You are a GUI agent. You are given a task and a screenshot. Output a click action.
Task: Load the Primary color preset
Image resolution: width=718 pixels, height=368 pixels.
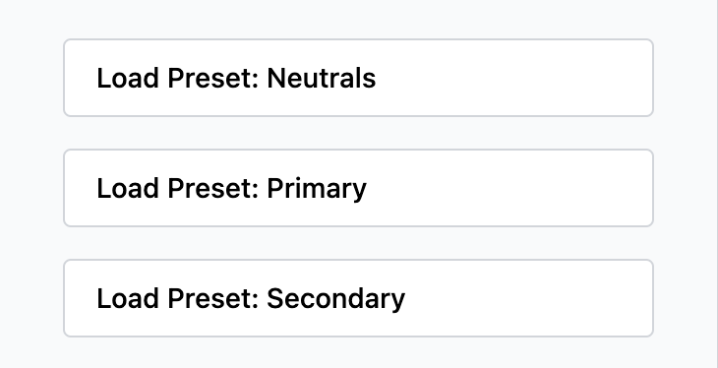point(358,188)
